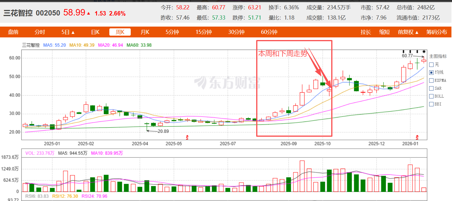Click the current price 58.99
This screenshot has height=201, width=452.
(74, 13)
